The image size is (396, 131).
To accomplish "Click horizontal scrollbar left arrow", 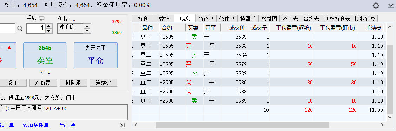I will pos(136,125).
